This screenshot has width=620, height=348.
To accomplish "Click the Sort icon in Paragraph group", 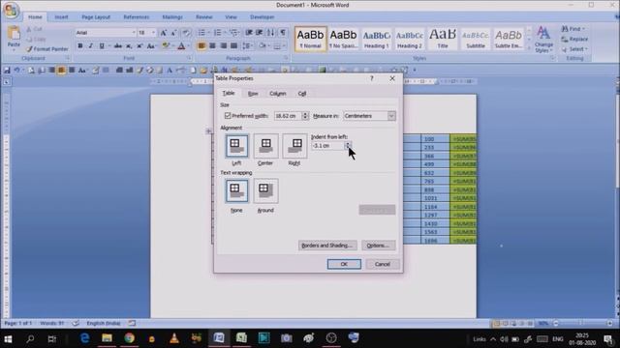I will [x=271, y=33].
